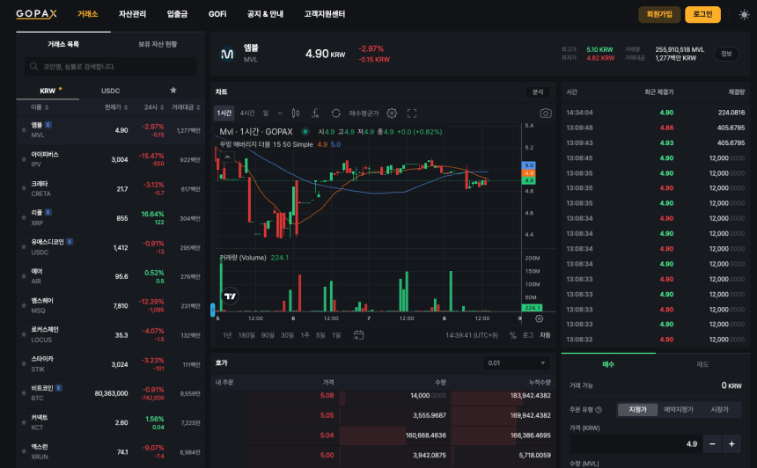Toggle auto scale (자동) on chart
The image size is (757, 468).
(x=545, y=335)
